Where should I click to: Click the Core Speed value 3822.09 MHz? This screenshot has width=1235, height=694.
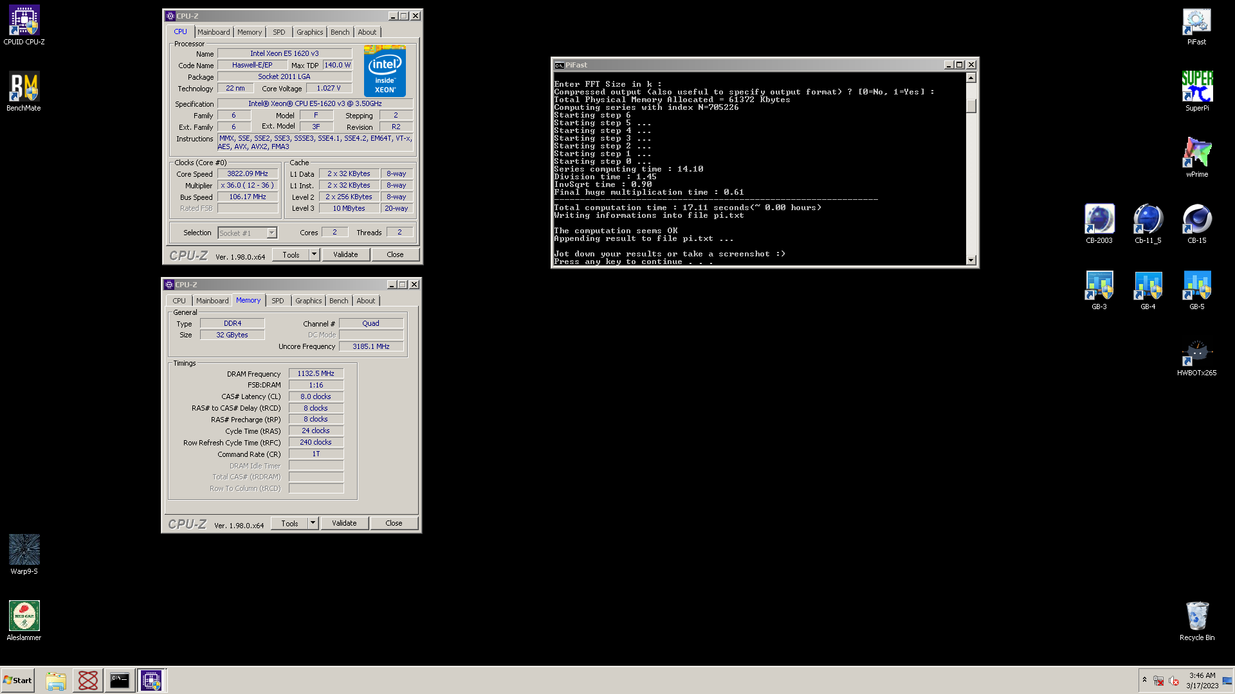tap(248, 173)
